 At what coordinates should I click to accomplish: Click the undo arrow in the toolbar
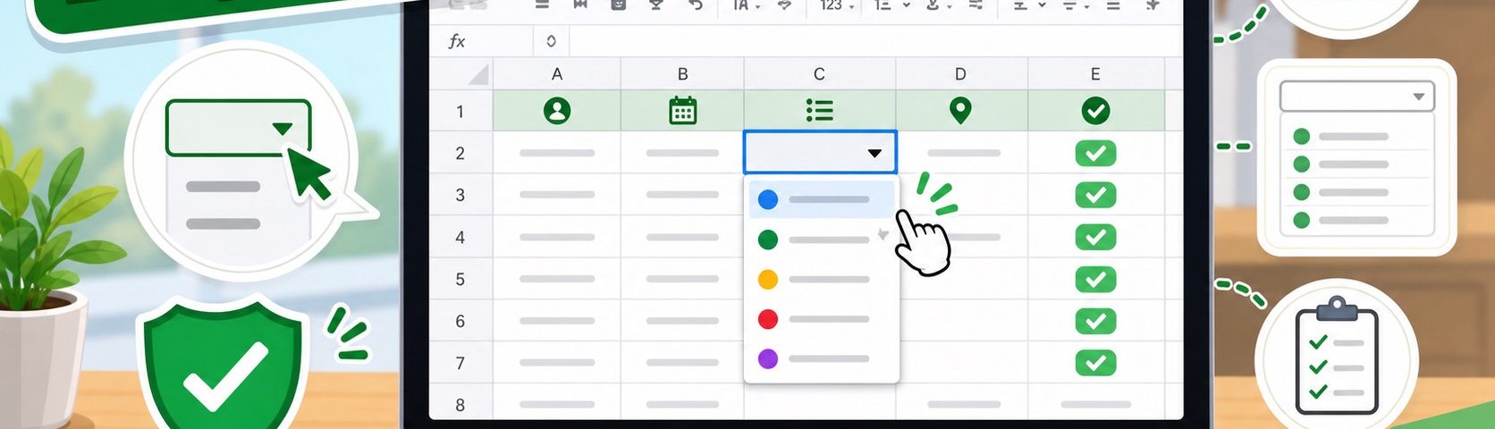point(695,5)
